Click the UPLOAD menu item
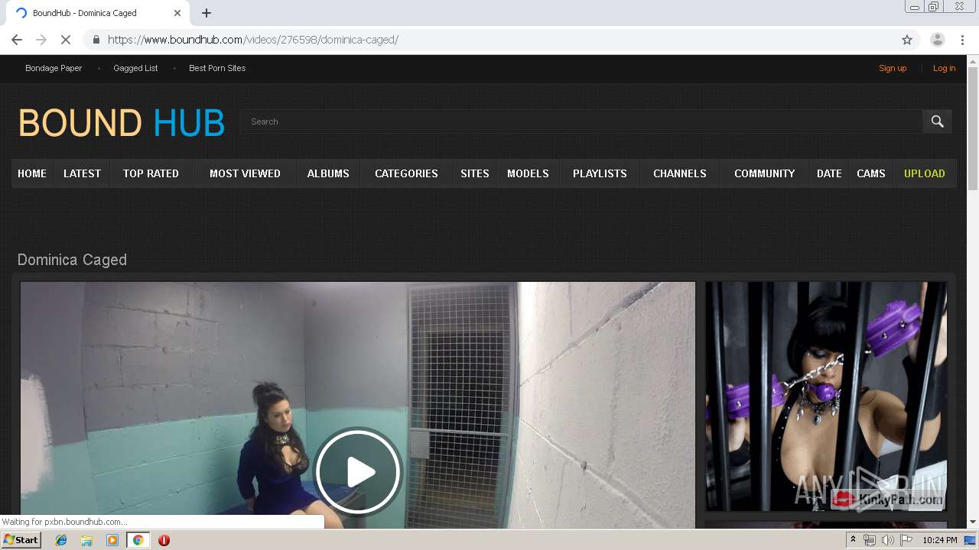This screenshot has width=979, height=550. pos(924,173)
